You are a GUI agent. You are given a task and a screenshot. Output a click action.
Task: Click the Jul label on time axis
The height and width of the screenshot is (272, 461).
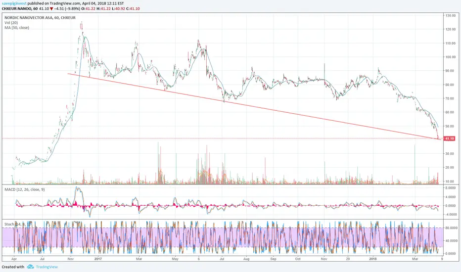tap(43, 259)
